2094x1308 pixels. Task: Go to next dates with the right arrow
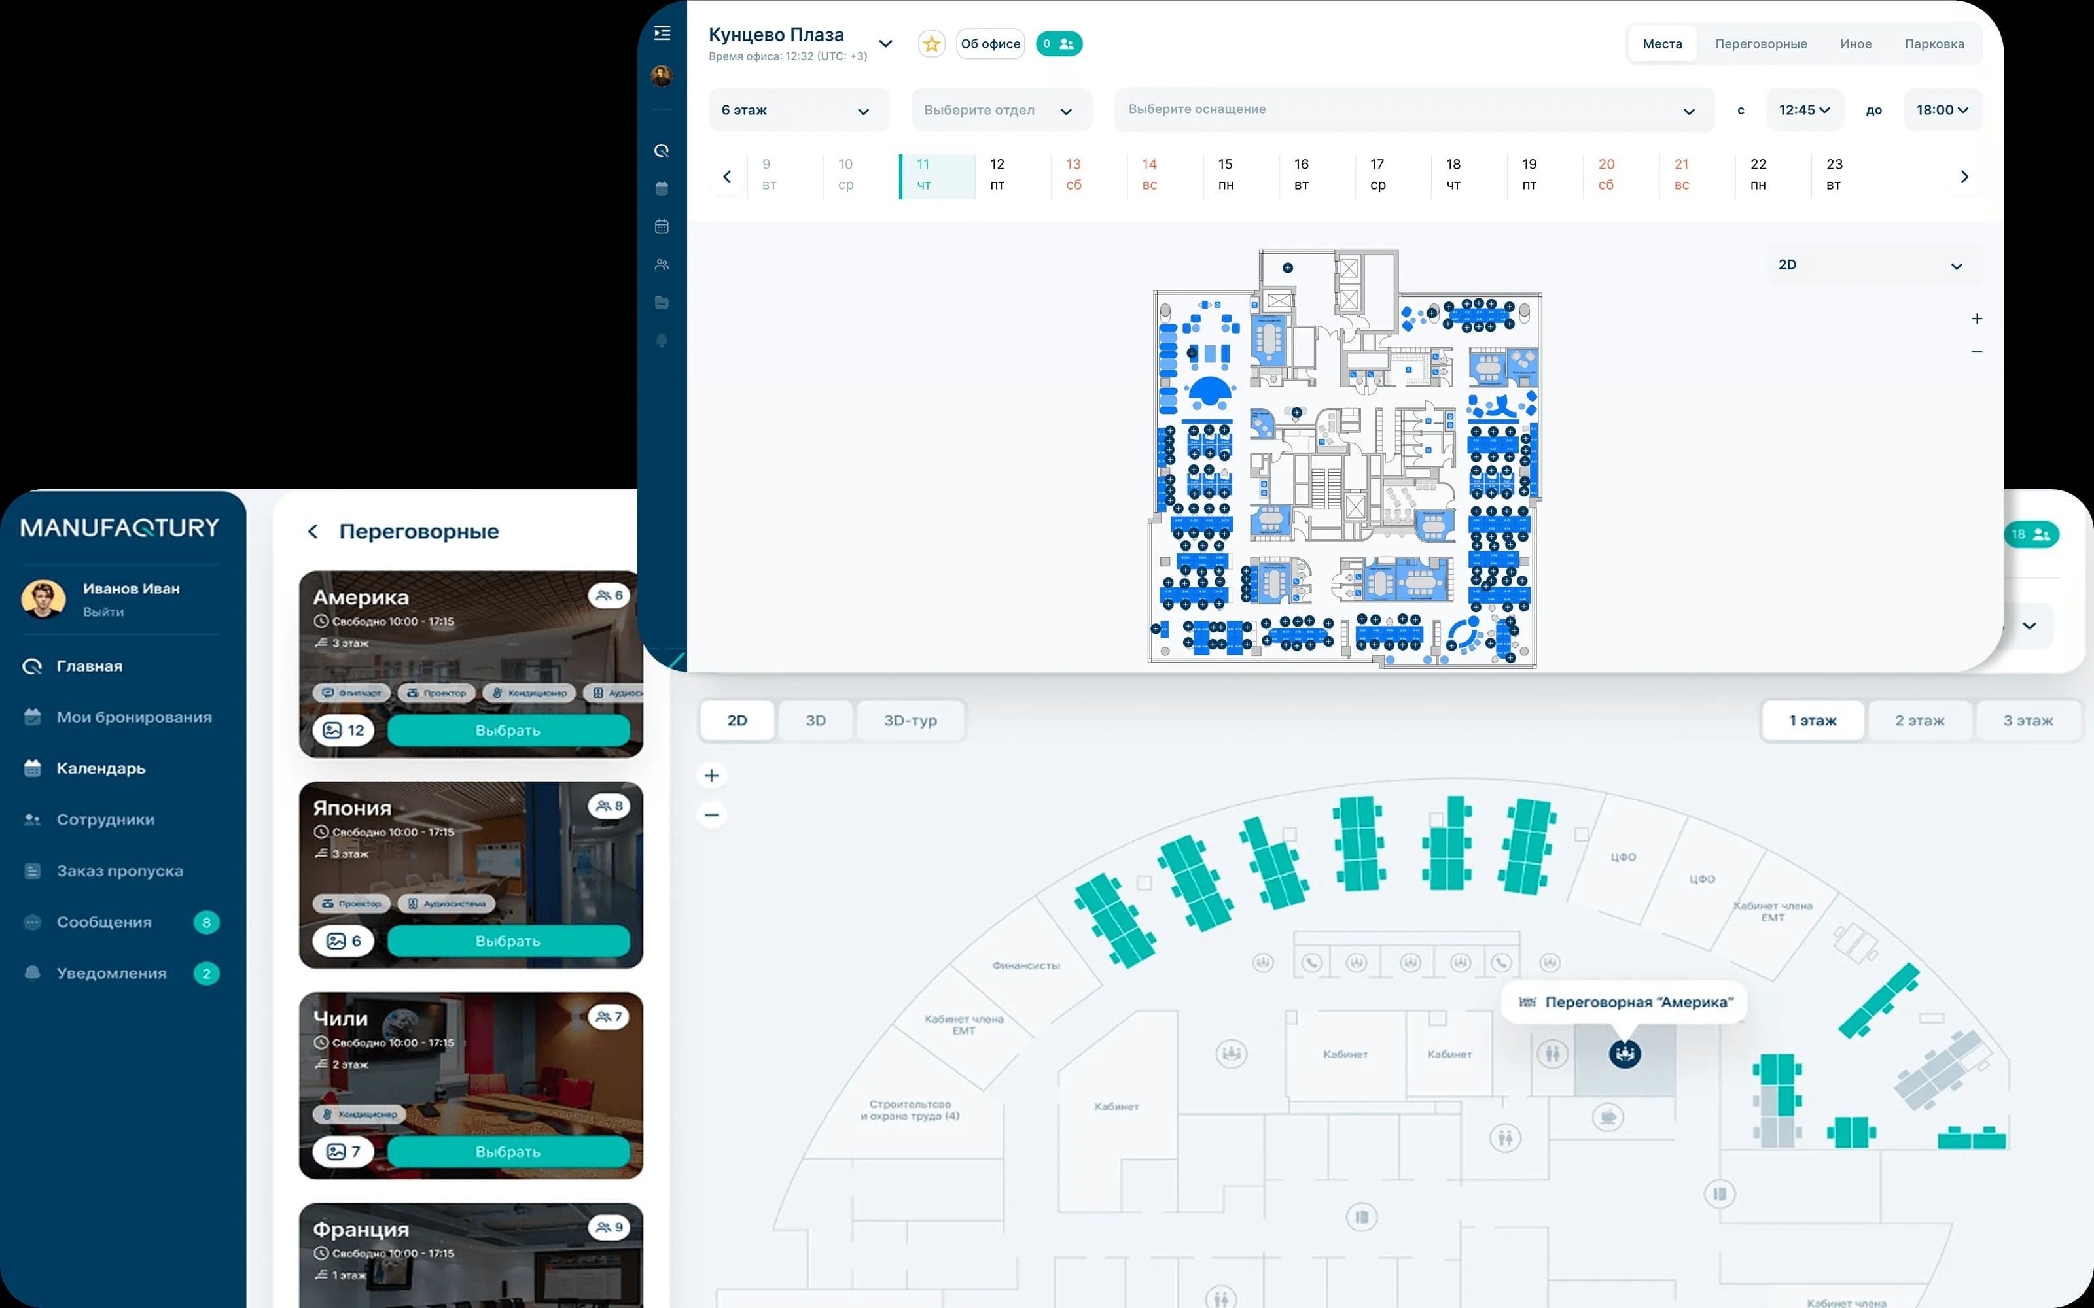click(1964, 177)
